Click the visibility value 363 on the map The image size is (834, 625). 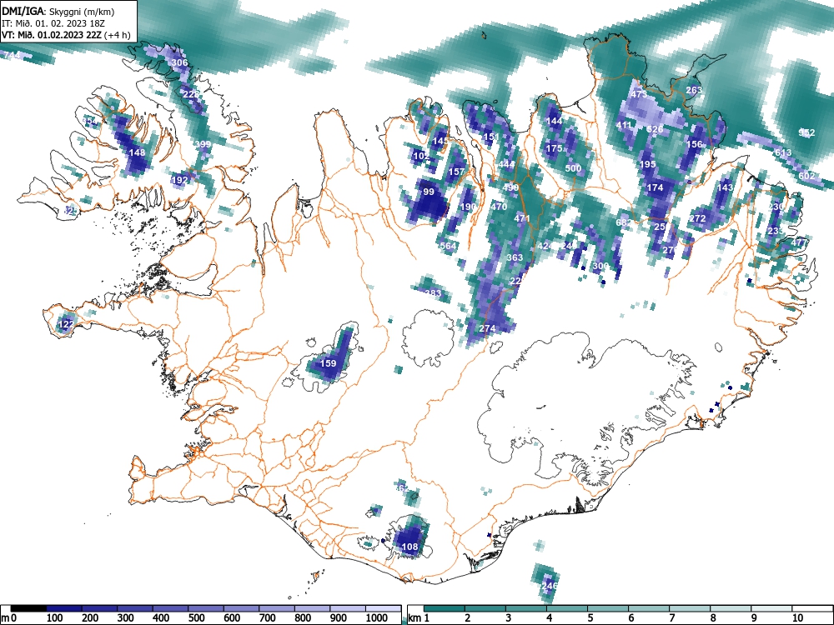tap(515, 257)
